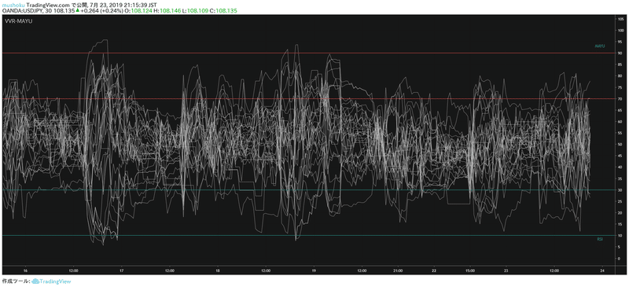Click date label 24 on time axis
Viewport: 629px width, 287px height.
coord(602,271)
